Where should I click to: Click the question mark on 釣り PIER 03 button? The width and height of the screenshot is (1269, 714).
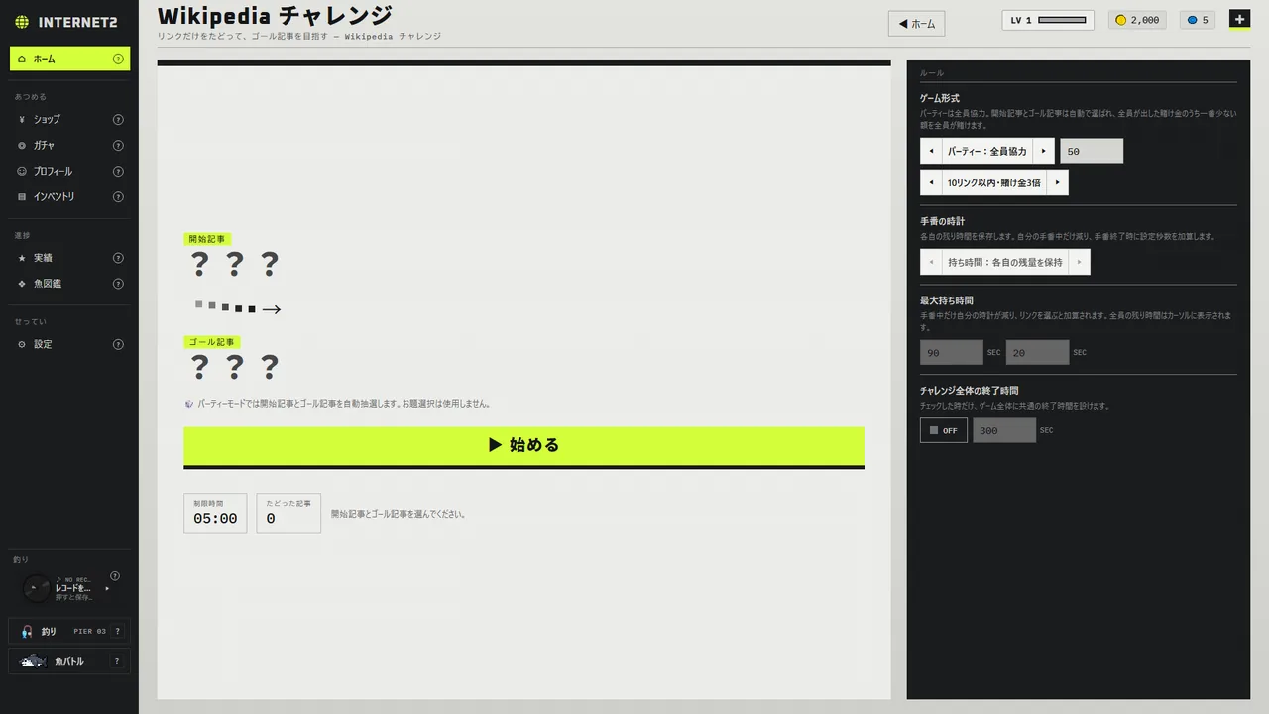(118, 632)
